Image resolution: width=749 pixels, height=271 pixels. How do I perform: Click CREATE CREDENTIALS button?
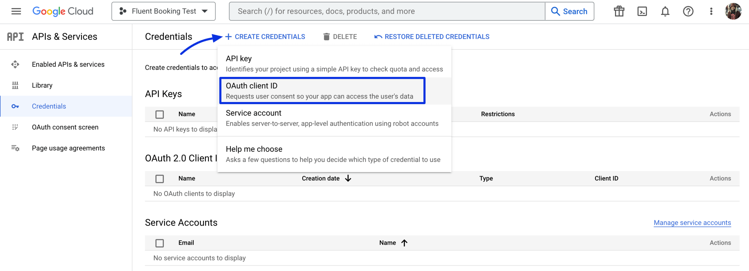tap(265, 37)
